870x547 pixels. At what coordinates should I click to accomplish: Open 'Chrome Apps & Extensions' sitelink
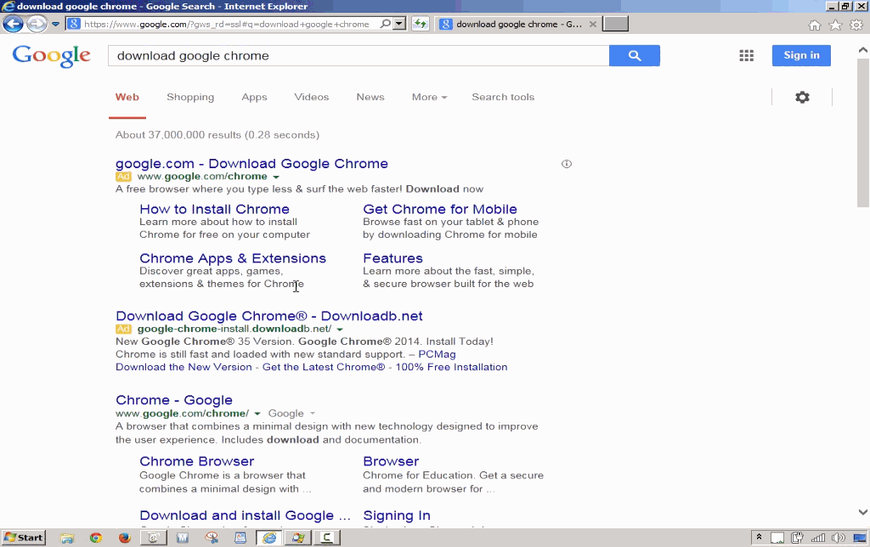coord(233,258)
